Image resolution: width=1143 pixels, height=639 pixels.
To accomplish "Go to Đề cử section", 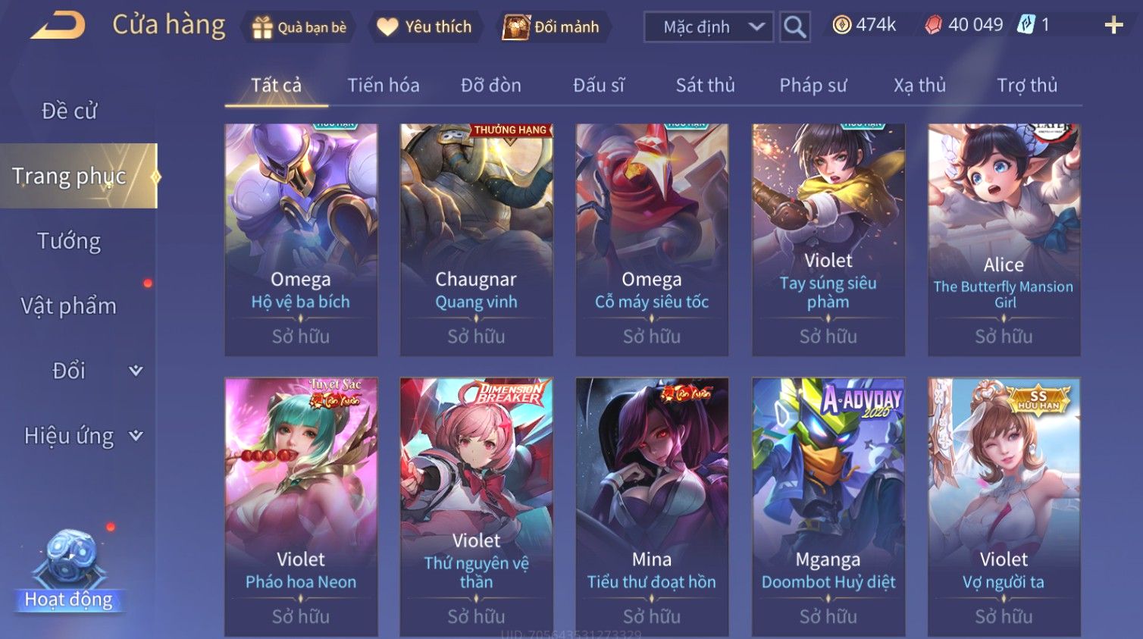I will 69,111.
